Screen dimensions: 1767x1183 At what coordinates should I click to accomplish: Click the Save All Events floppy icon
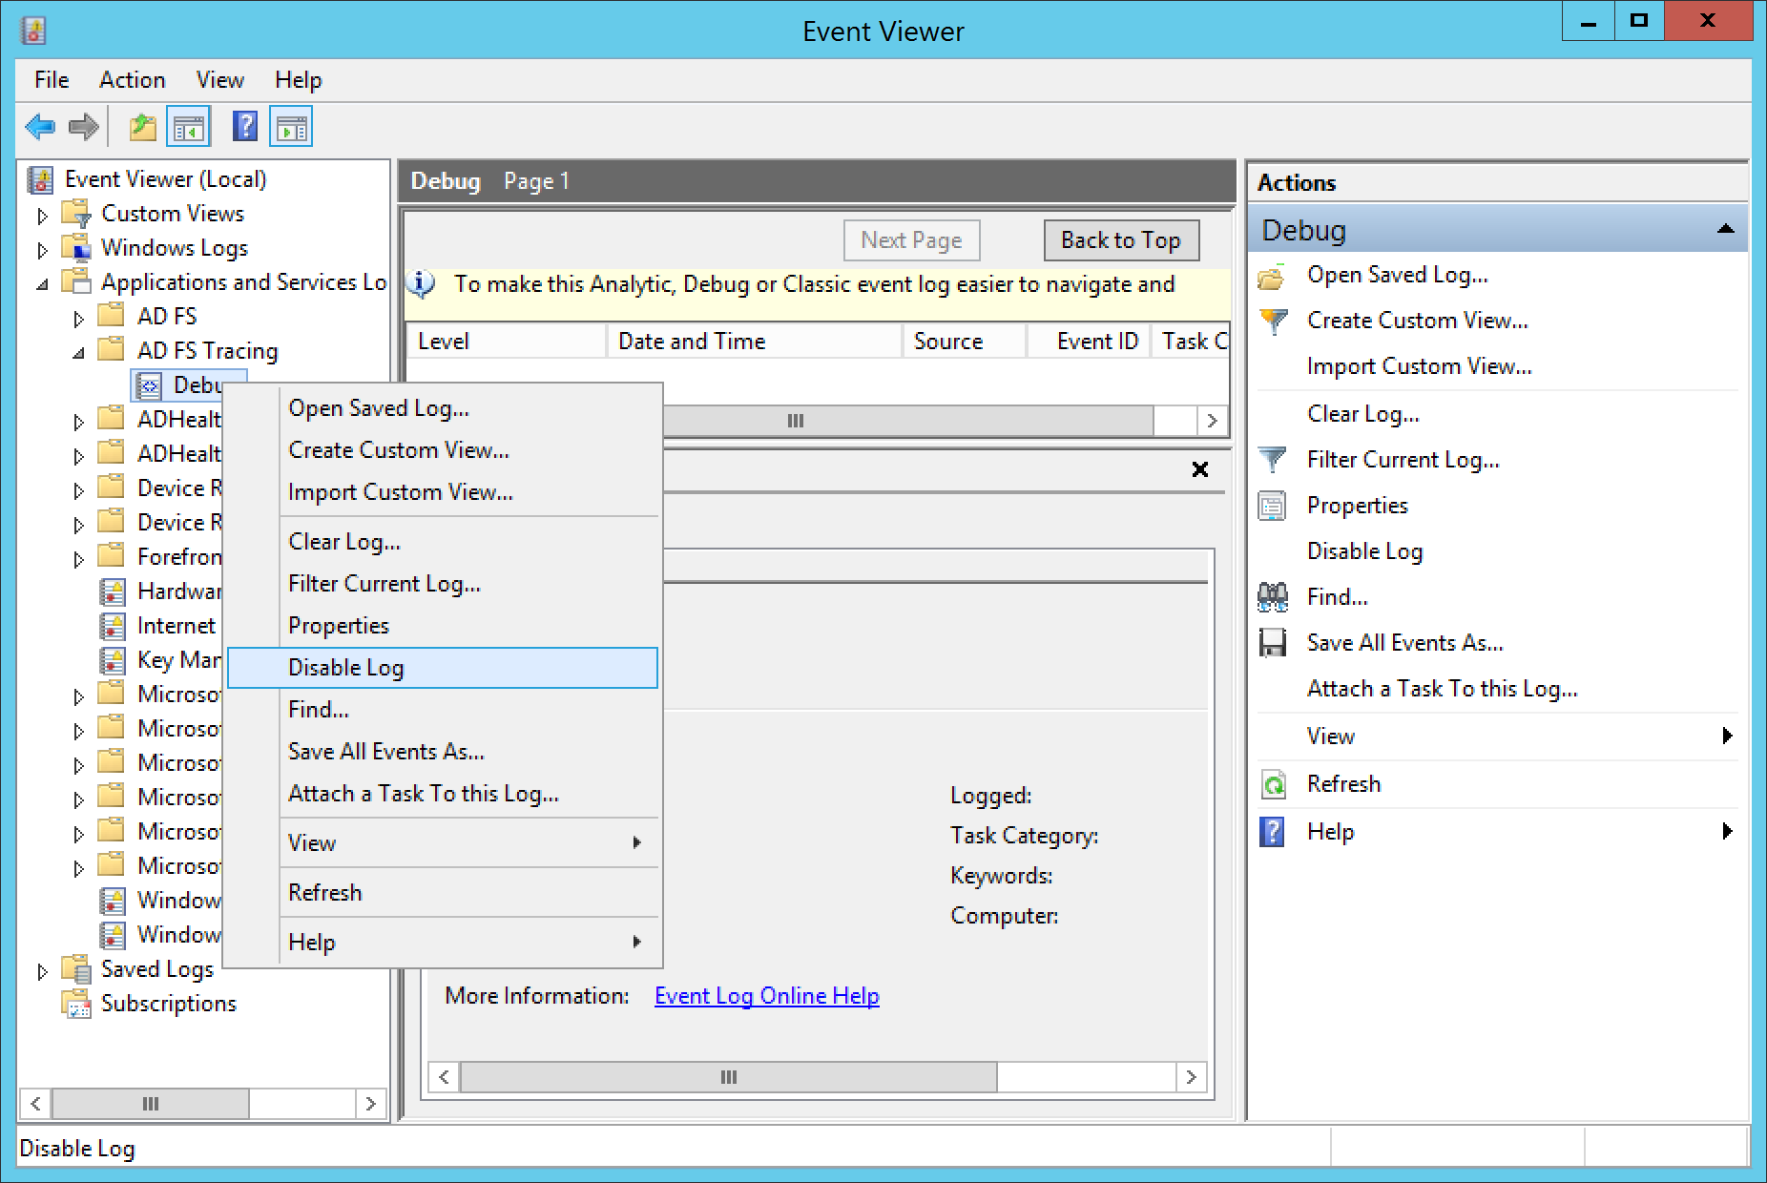pyautogui.click(x=1272, y=643)
